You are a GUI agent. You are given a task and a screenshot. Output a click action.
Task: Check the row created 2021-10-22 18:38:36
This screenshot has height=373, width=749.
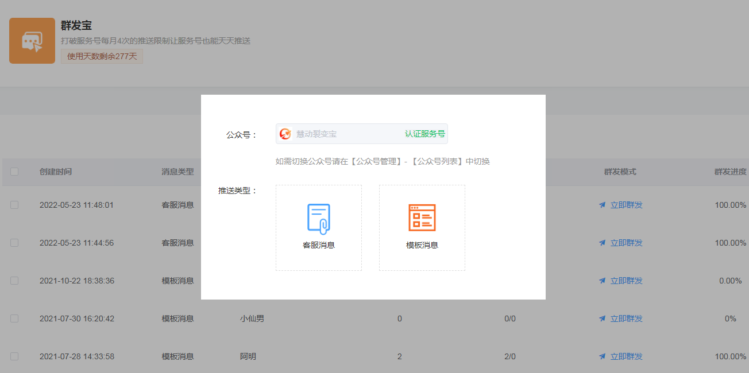14,281
